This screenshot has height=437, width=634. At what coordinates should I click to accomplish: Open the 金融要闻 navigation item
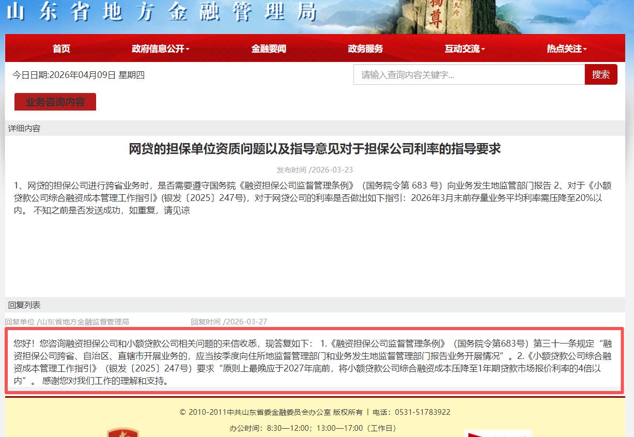point(269,49)
